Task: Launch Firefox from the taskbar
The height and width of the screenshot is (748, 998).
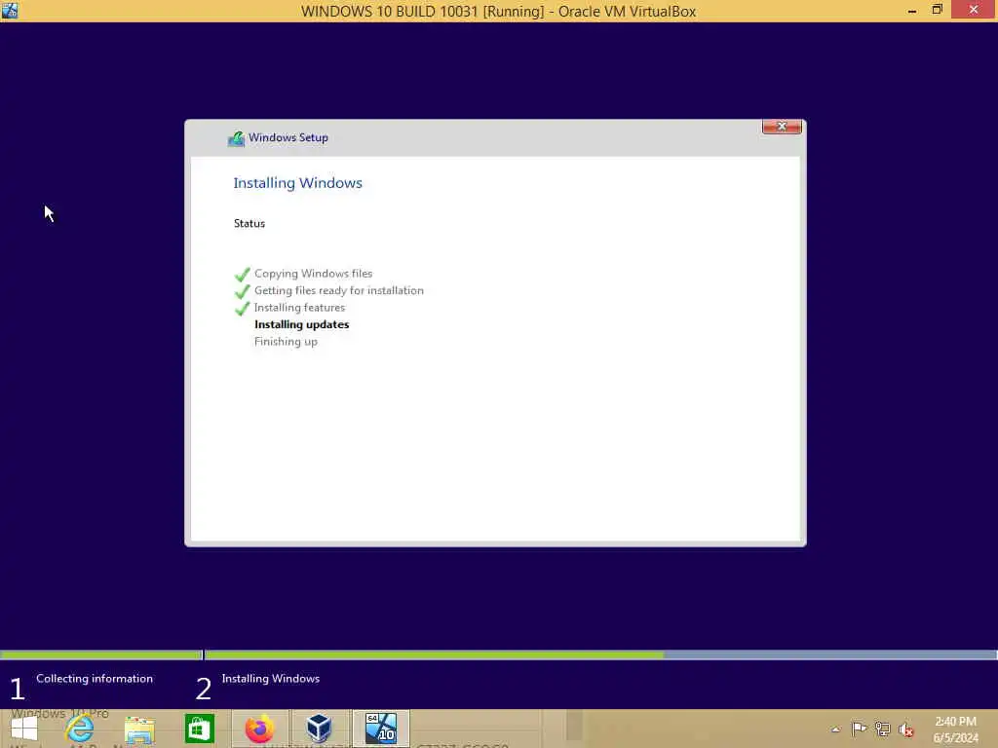Action: pos(259,729)
